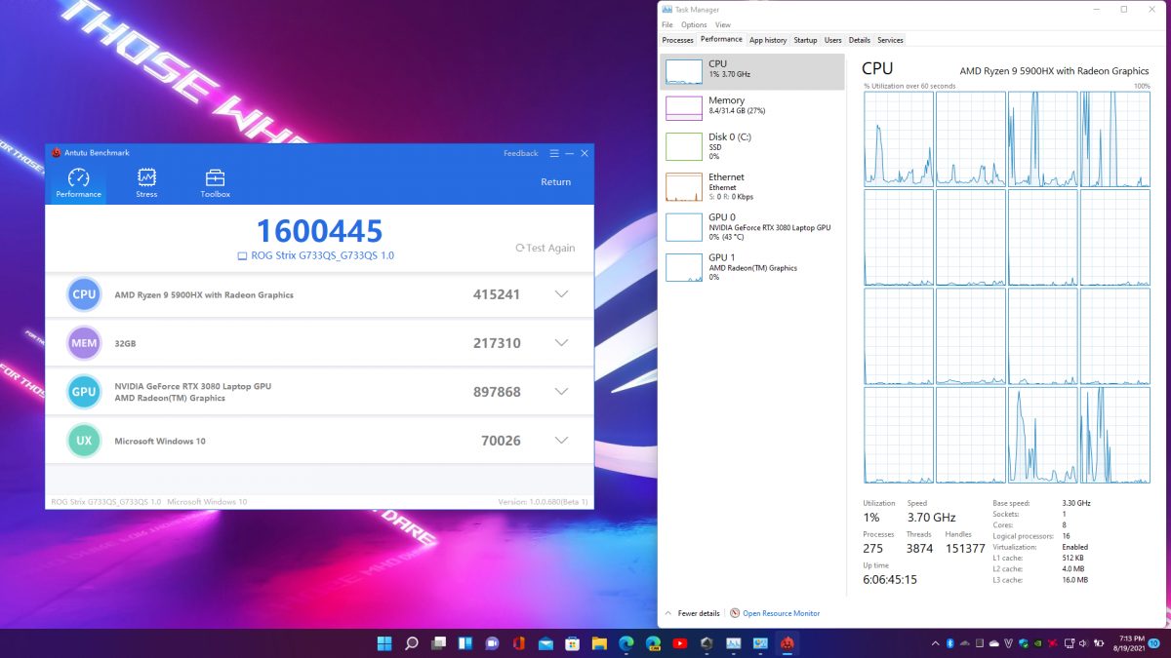Switch to Users tab
This screenshot has width=1171, height=658.
point(832,40)
